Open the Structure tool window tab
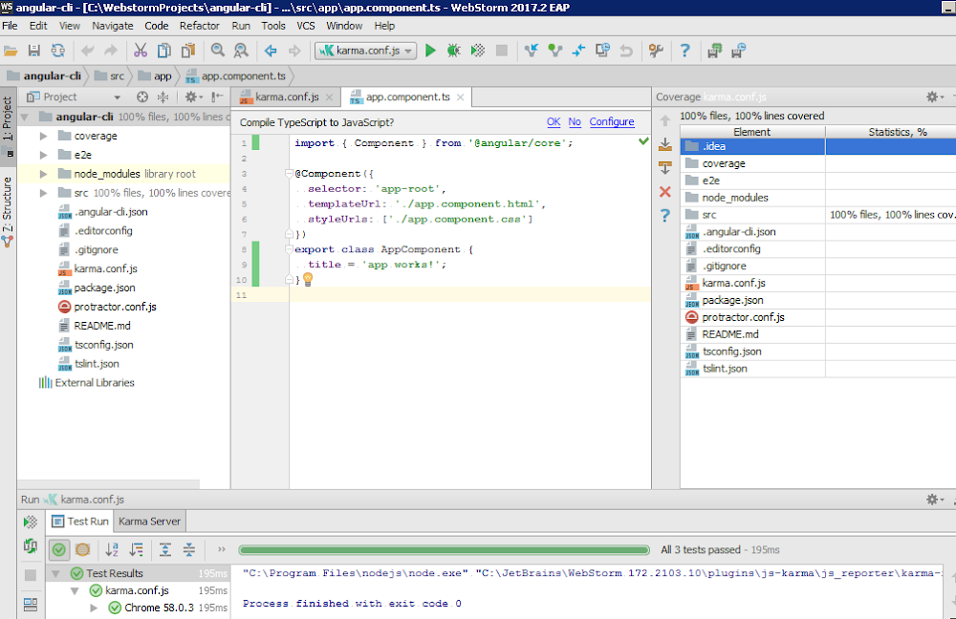Image resolution: width=956 pixels, height=619 pixels. (8, 211)
